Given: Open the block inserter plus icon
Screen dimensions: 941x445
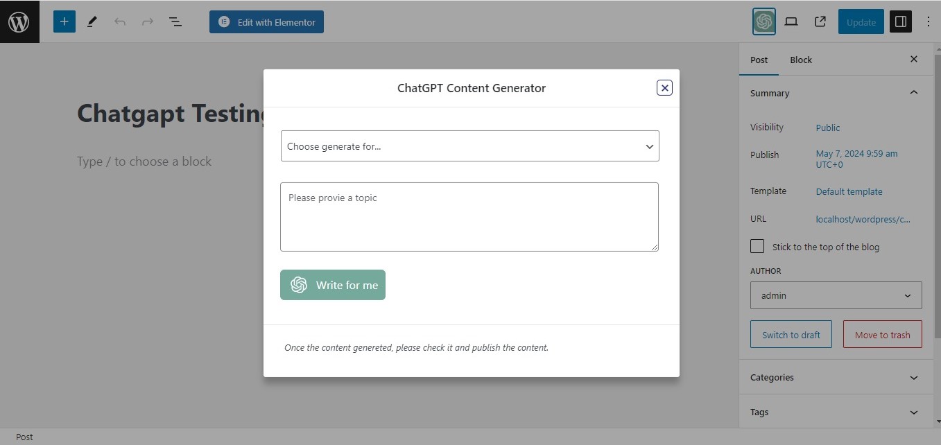Looking at the screenshot, I should point(64,21).
